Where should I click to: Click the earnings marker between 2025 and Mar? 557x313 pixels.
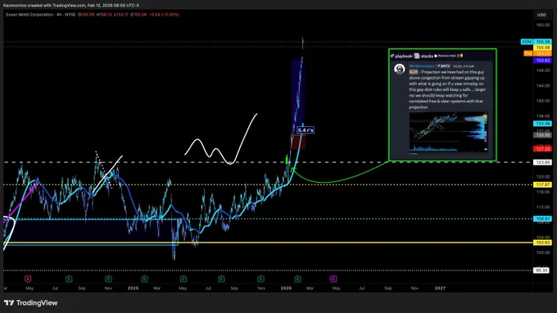click(144, 279)
